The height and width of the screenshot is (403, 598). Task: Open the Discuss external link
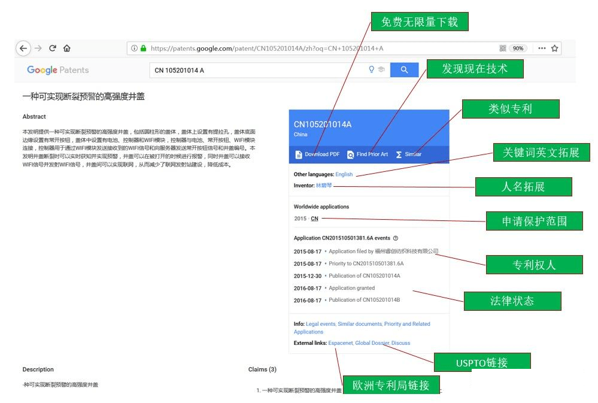[x=401, y=343]
